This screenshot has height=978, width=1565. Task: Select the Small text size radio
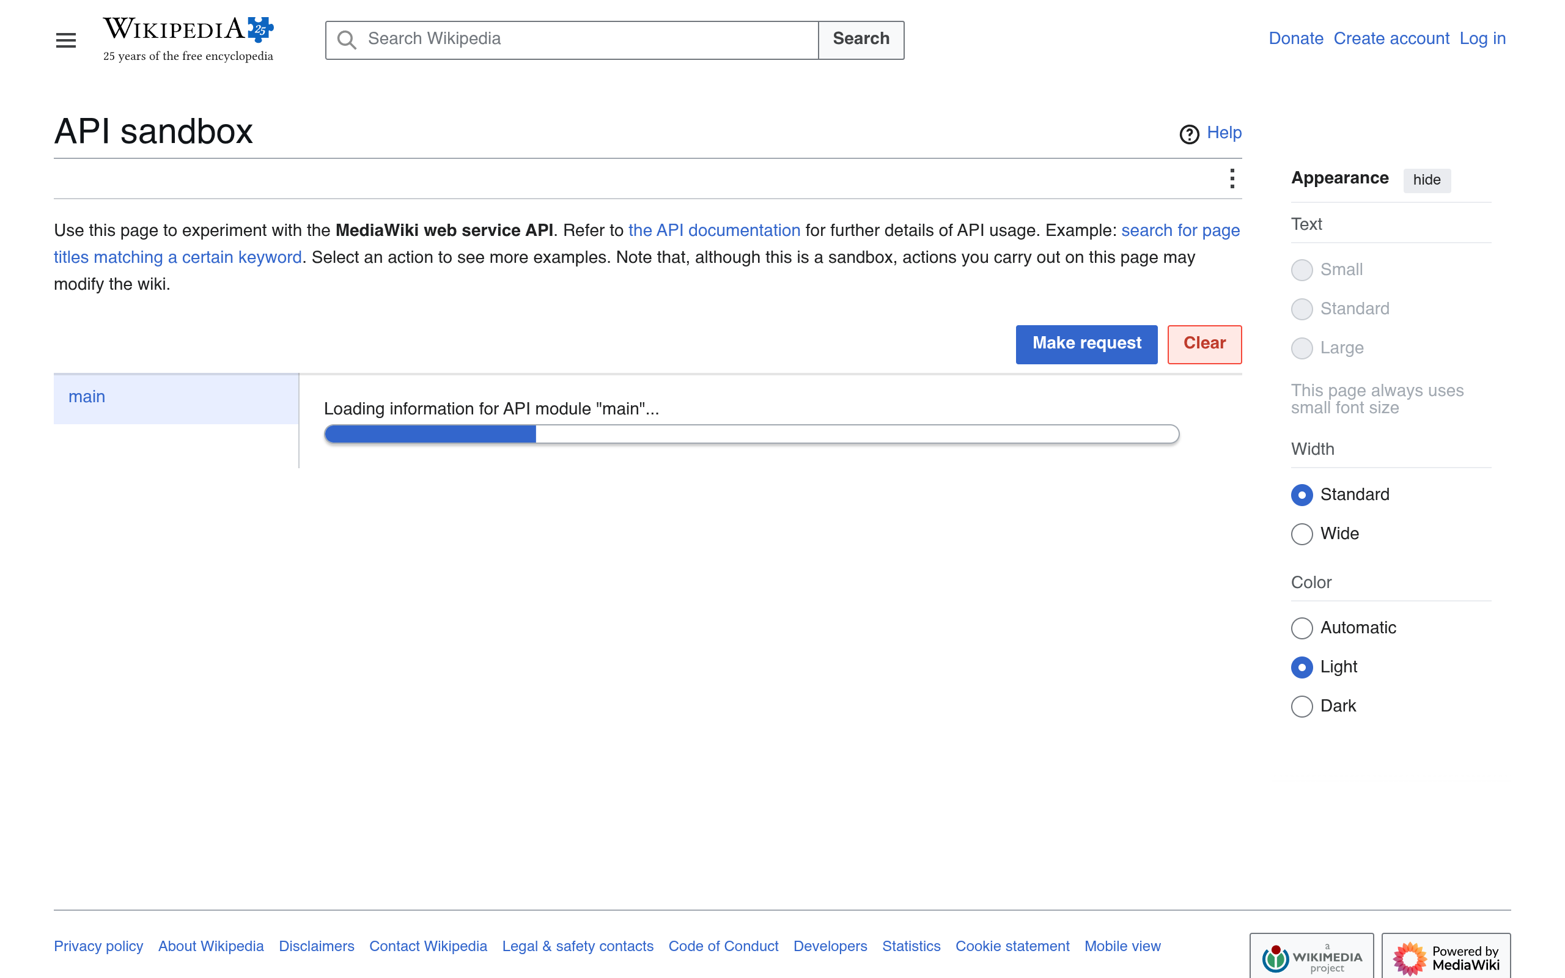point(1301,270)
